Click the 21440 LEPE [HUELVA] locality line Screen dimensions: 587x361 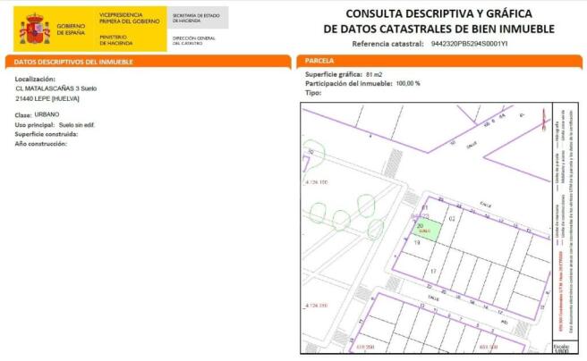point(59,99)
